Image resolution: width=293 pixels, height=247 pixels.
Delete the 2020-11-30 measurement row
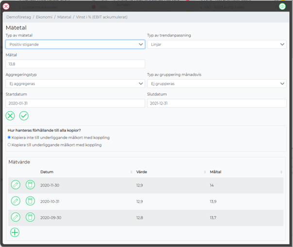pyautogui.click(x=30, y=185)
